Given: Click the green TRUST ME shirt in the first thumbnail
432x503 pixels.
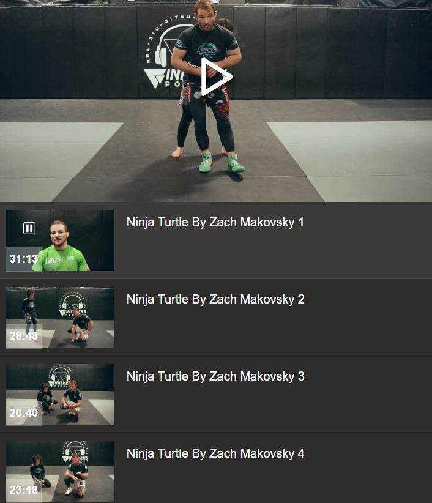Looking at the screenshot, I should 61,259.
